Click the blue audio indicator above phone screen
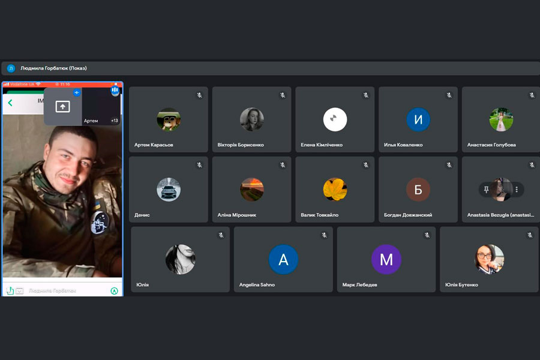Image resolution: width=540 pixels, height=360 pixels. [x=115, y=91]
